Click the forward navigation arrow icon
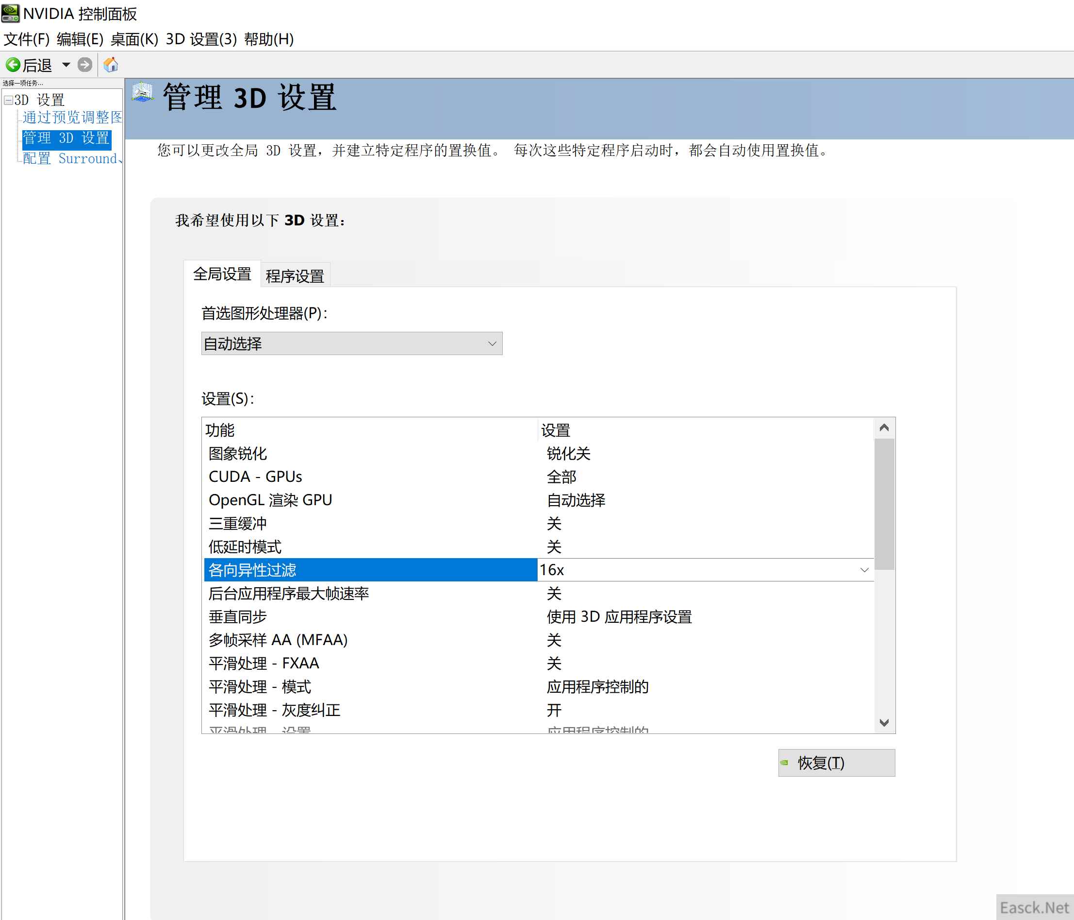 coord(85,65)
